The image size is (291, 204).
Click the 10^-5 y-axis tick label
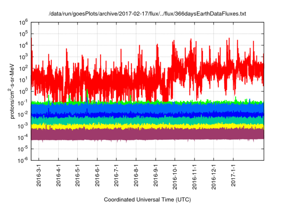coord(23,149)
